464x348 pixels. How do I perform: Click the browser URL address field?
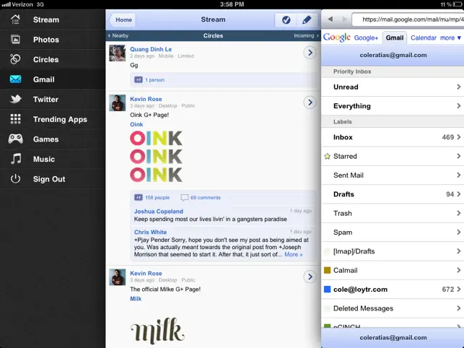coord(408,19)
